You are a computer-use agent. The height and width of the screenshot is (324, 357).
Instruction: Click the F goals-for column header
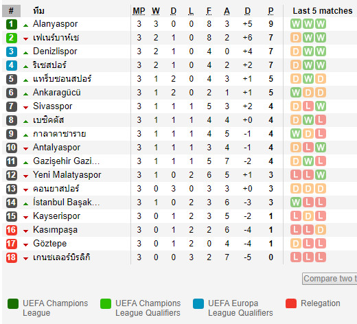(x=209, y=11)
